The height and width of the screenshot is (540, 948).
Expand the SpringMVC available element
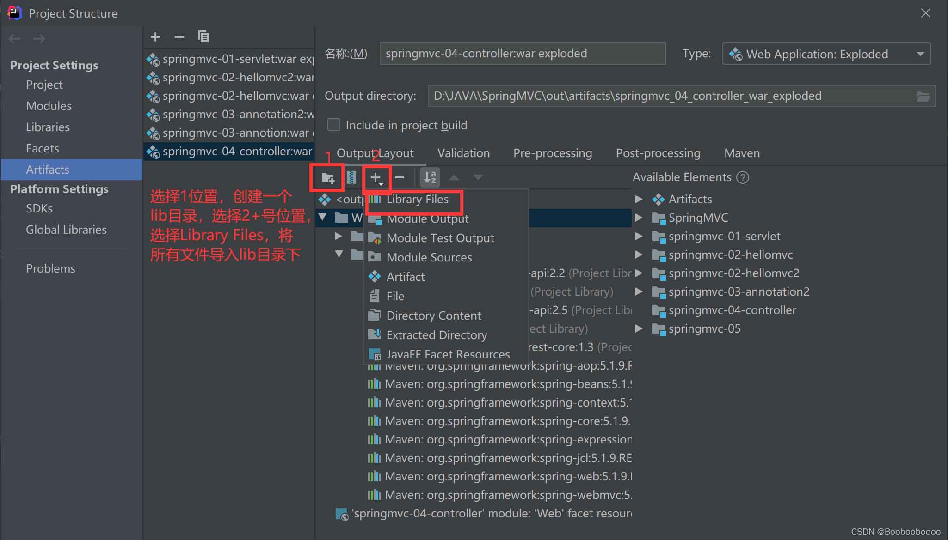pyautogui.click(x=639, y=218)
